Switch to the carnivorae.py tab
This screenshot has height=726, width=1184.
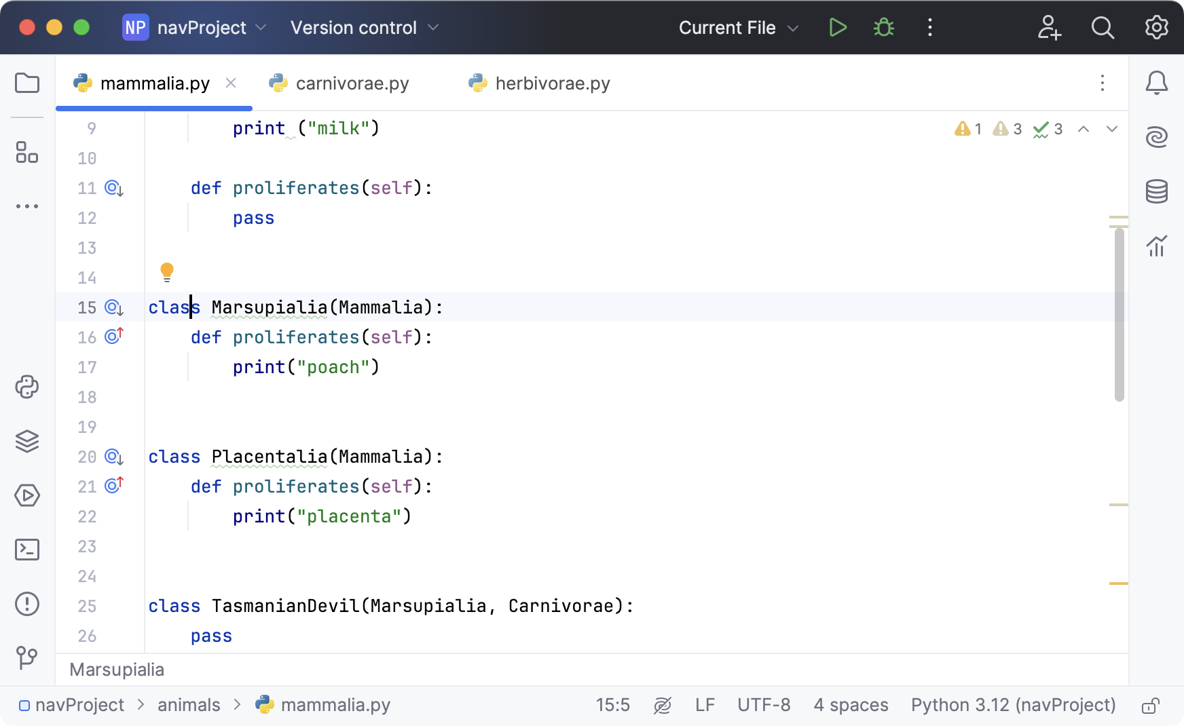352,83
